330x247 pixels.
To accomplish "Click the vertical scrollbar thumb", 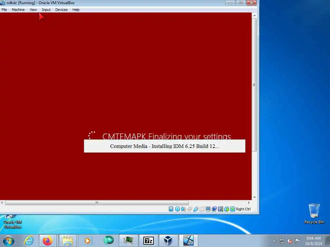I will tap(255, 85).
